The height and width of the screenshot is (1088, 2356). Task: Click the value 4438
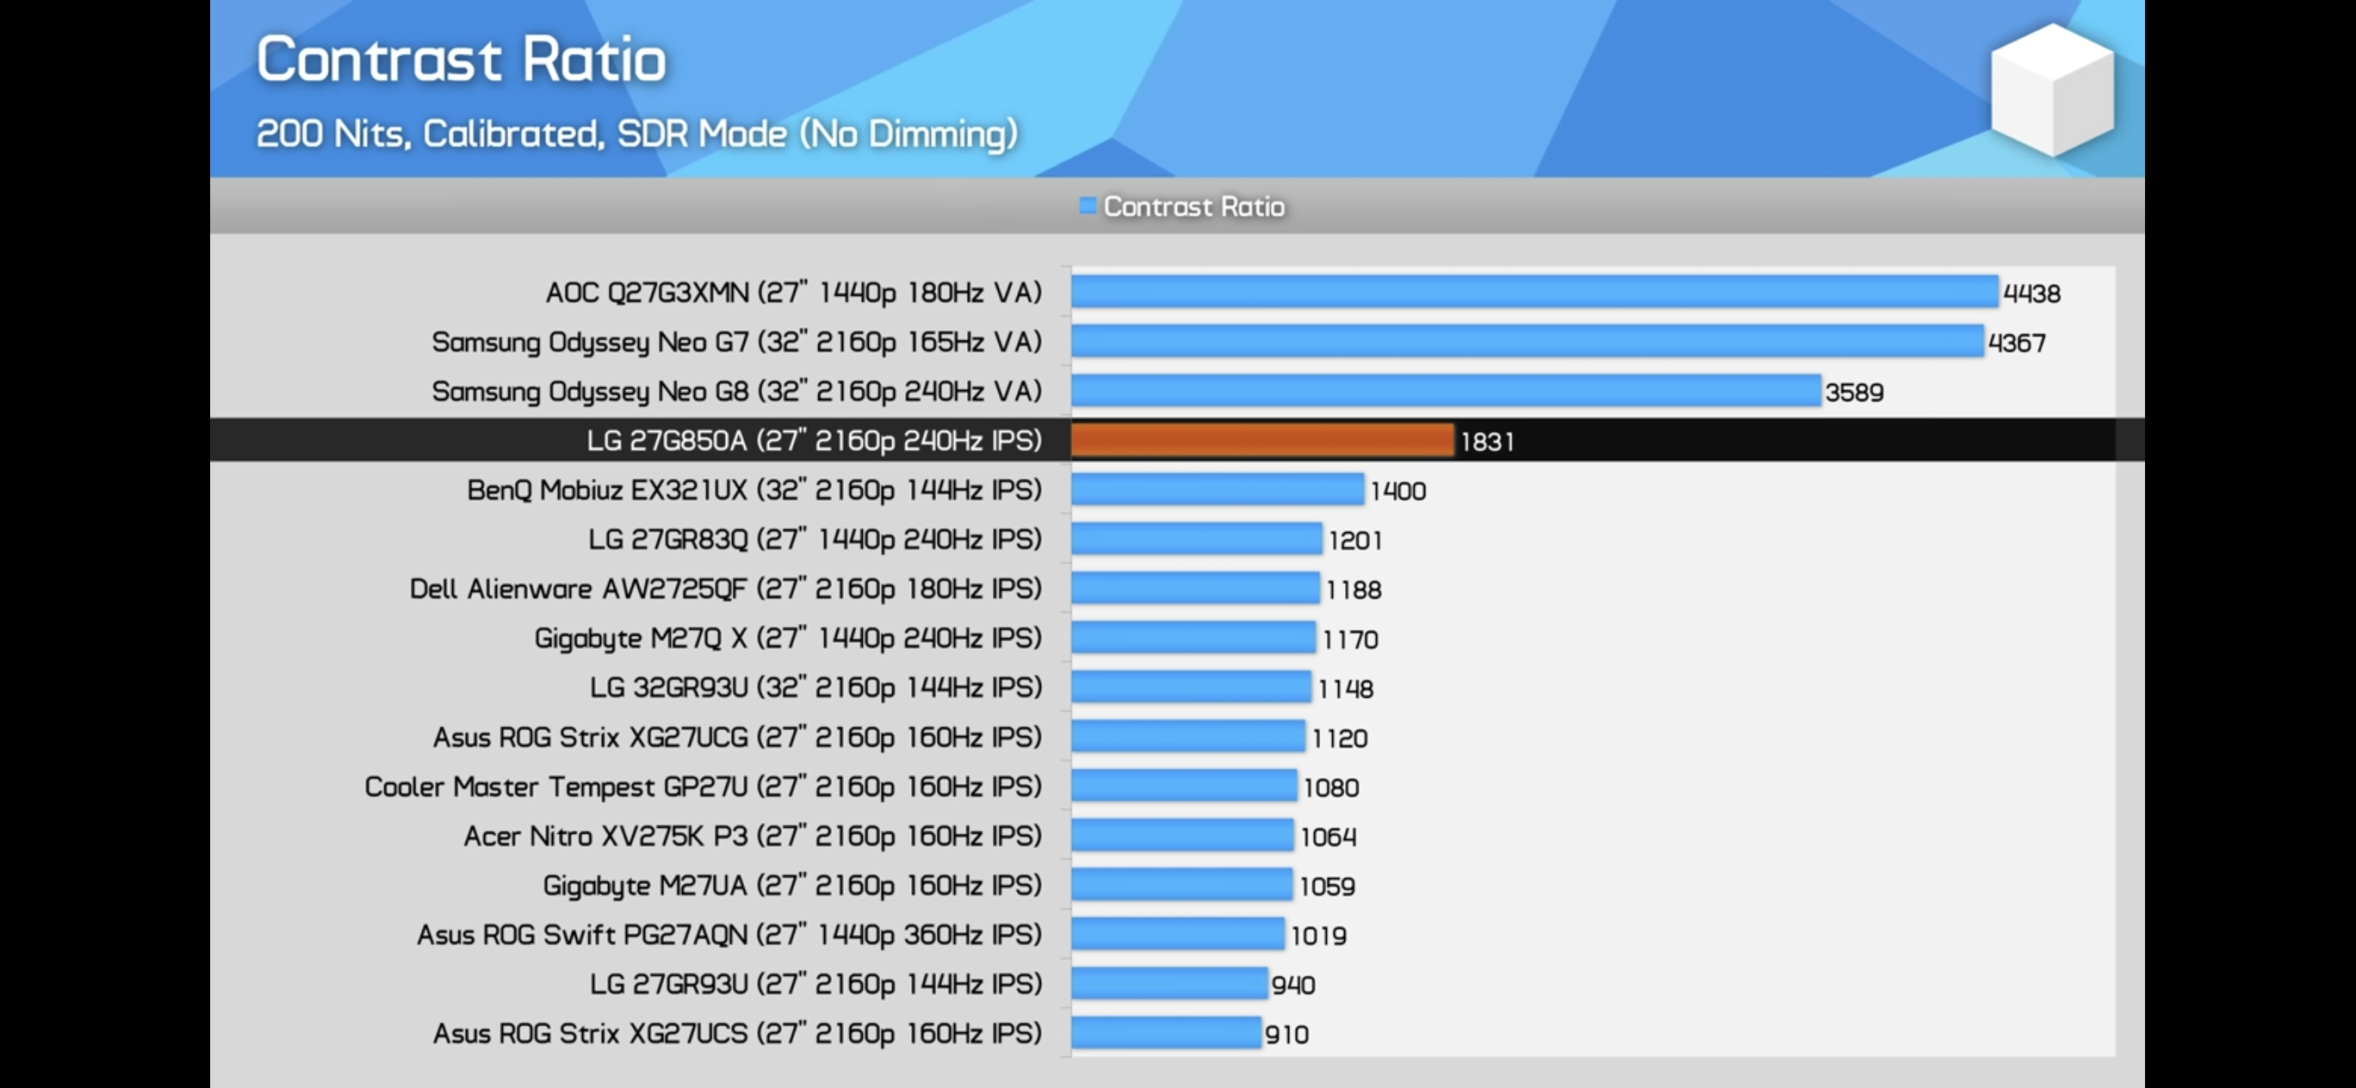(2031, 294)
